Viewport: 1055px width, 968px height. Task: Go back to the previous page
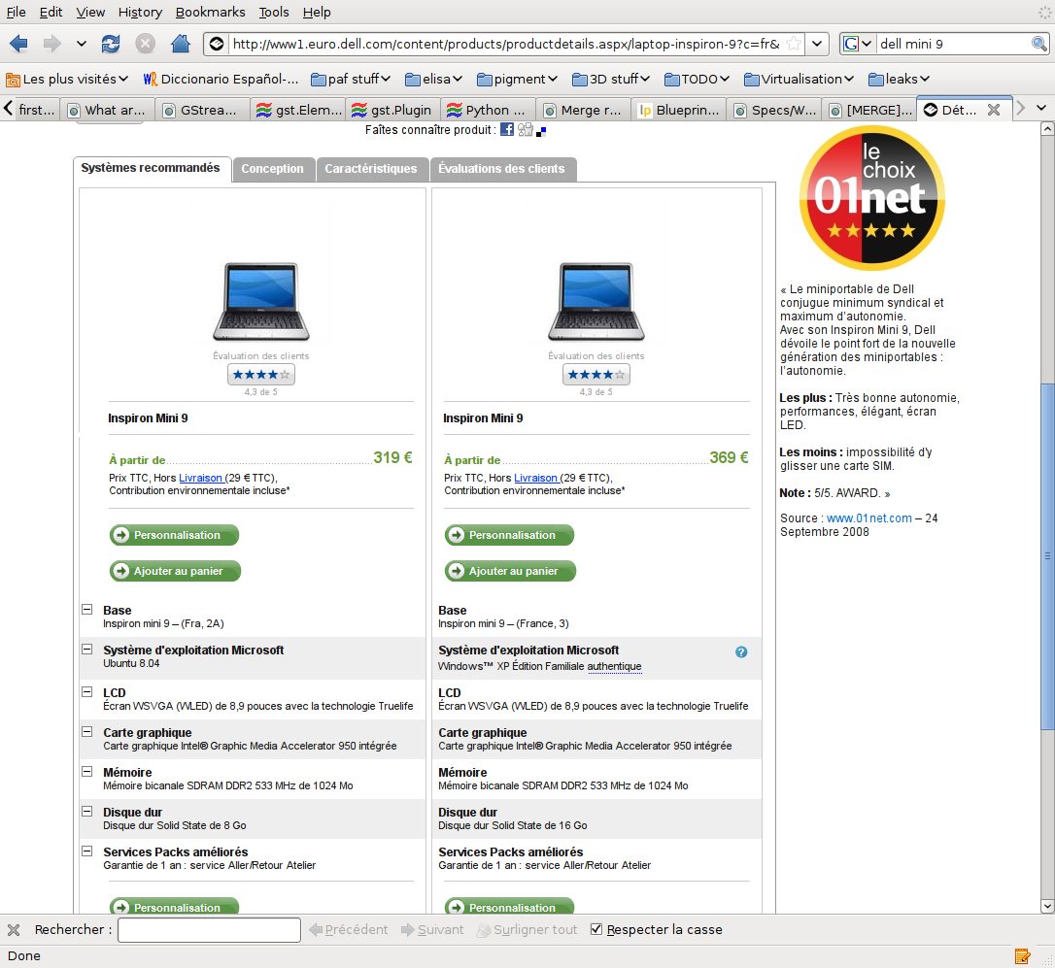click(18, 45)
